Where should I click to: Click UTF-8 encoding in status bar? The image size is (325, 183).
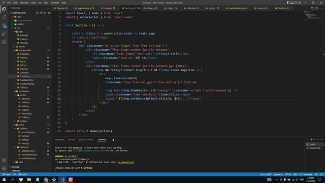[x=288, y=174]
